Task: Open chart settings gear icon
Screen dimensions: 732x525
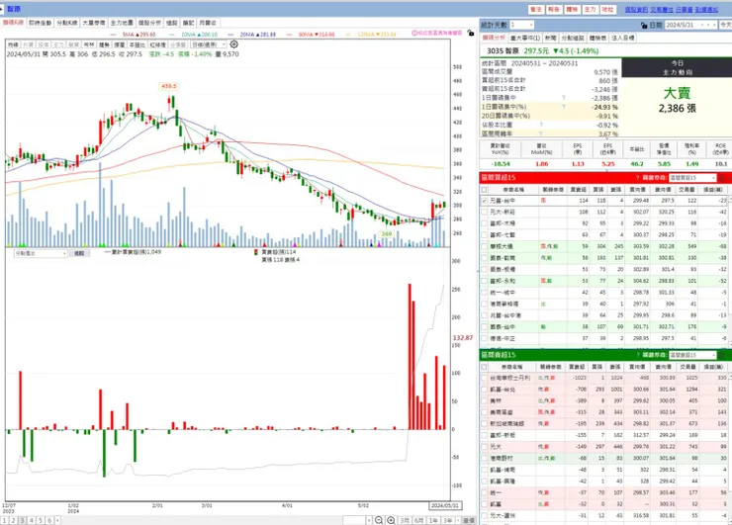Action: pos(233,44)
